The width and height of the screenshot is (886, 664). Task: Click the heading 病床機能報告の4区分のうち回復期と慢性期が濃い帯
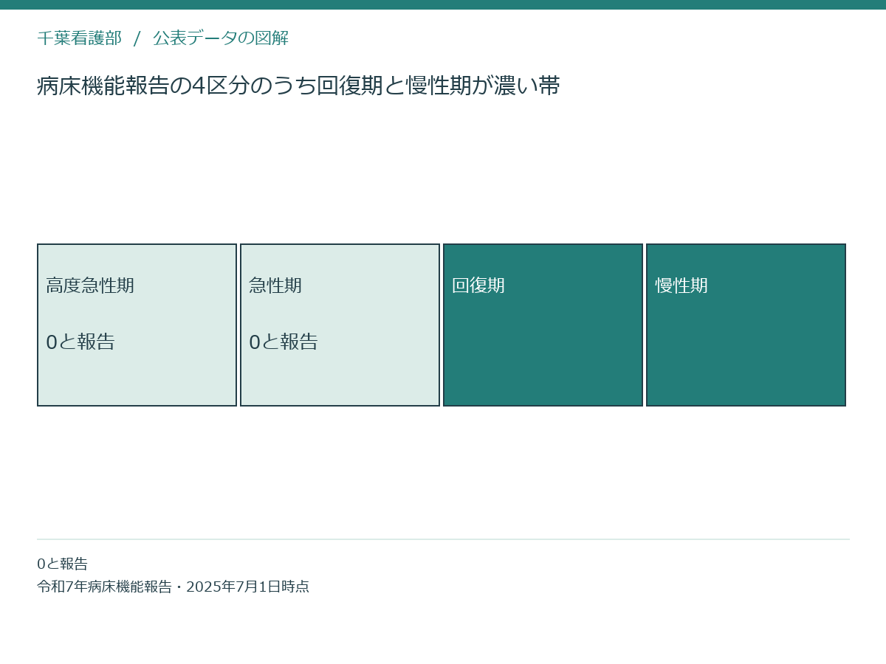298,86
